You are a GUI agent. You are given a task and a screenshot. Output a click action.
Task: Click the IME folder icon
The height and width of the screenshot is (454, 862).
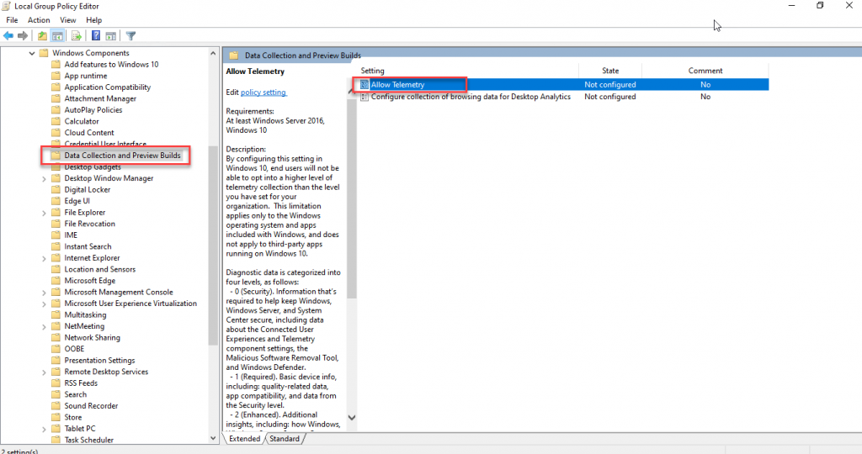pyautogui.click(x=56, y=235)
